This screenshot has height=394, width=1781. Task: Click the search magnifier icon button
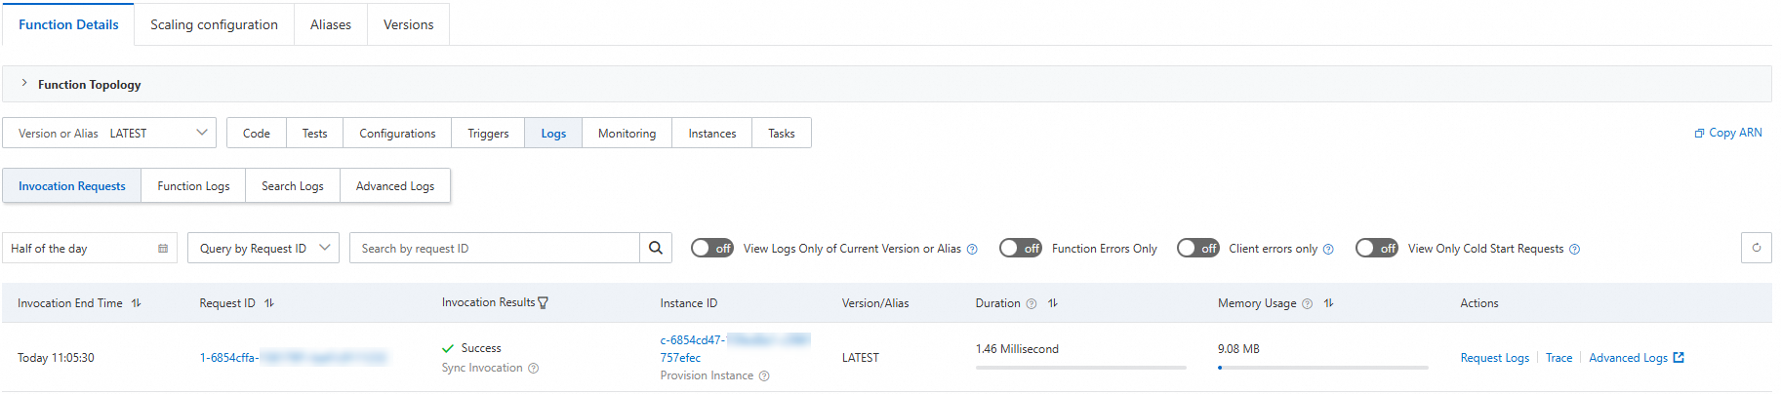point(656,248)
